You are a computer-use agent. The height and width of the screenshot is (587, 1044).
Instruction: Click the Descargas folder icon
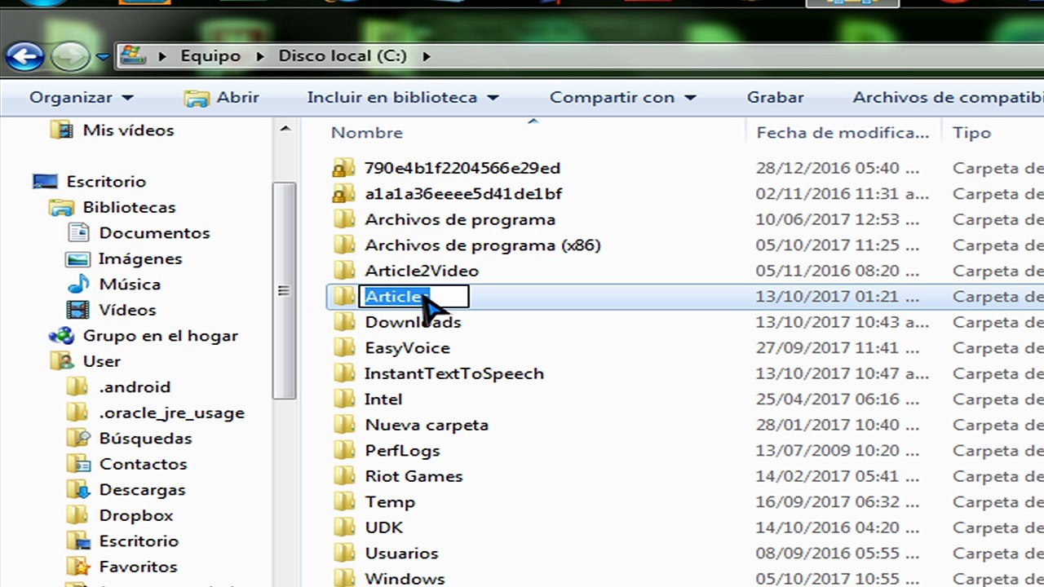(x=78, y=489)
